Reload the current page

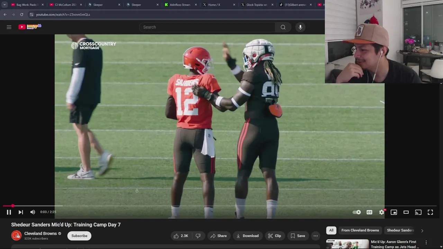(x=21, y=15)
